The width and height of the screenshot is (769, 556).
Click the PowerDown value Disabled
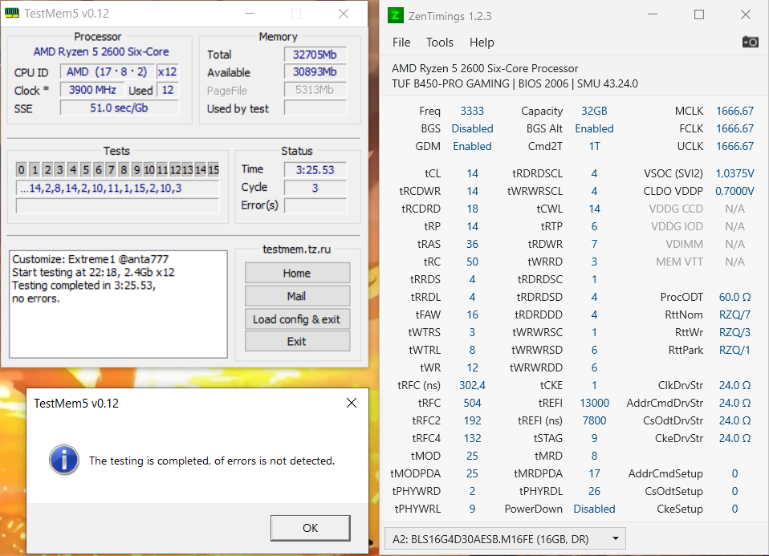(594, 509)
